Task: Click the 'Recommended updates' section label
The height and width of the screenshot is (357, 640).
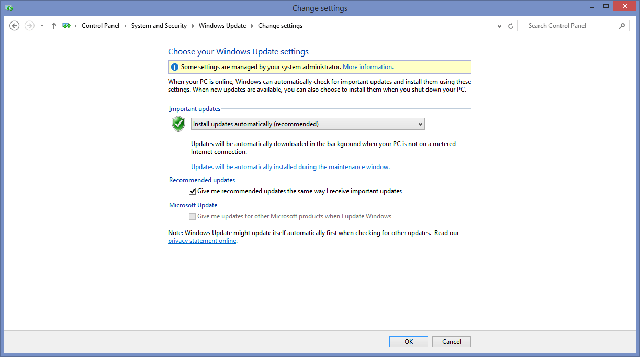Action: point(202,180)
